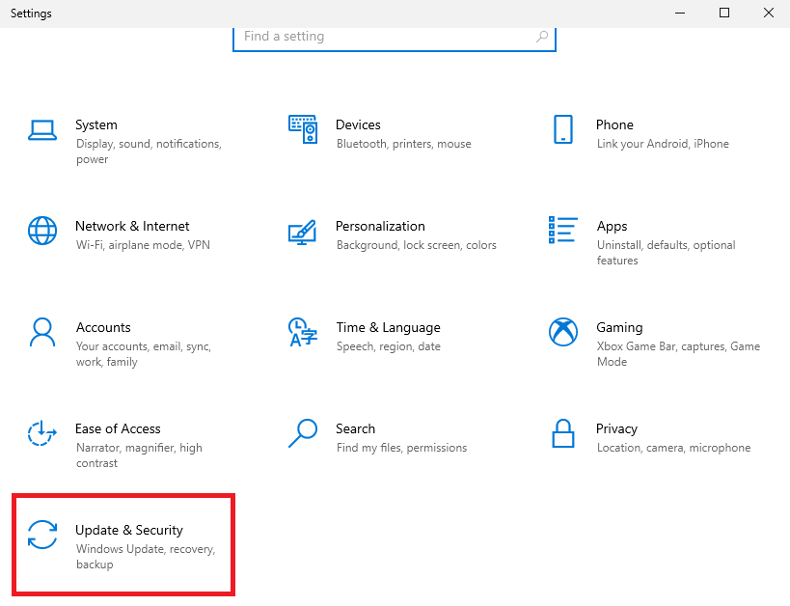Image resolution: width=790 pixels, height=606 pixels.
Task: Focus the Find a setting field
Action: click(x=395, y=37)
